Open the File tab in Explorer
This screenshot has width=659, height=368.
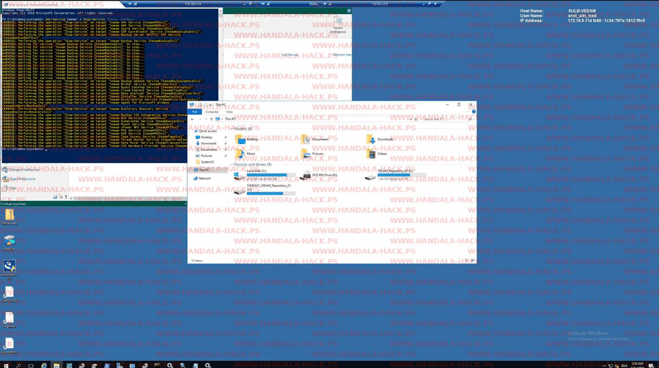tap(195, 112)
